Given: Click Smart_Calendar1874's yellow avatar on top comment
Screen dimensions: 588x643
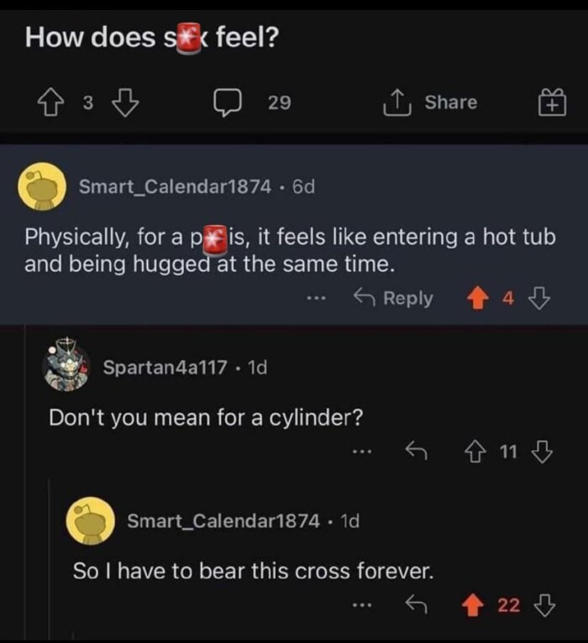Looking at the screenshot, I should tap(42, 186).
